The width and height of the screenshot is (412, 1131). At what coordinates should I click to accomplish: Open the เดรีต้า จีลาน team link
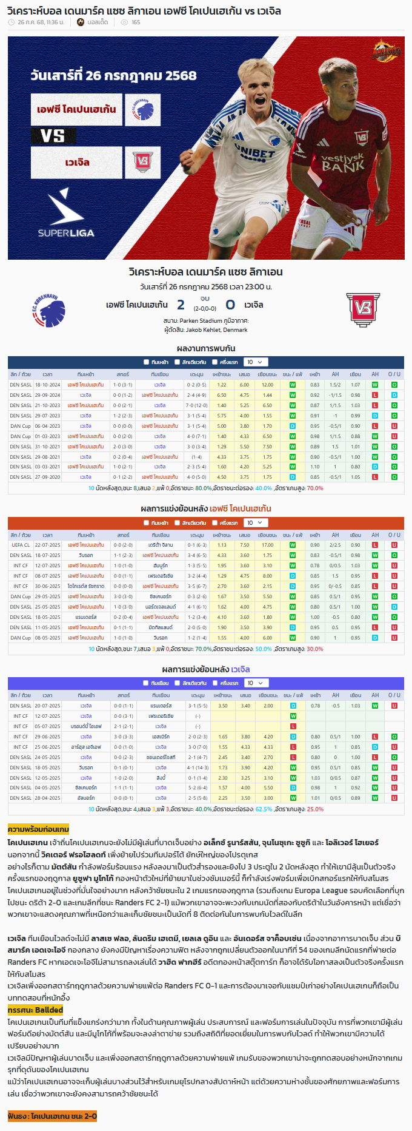pos(161,545)
